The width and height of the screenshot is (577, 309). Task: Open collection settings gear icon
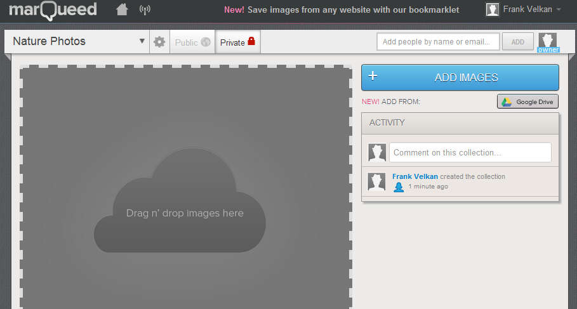[x=159, y=42]
